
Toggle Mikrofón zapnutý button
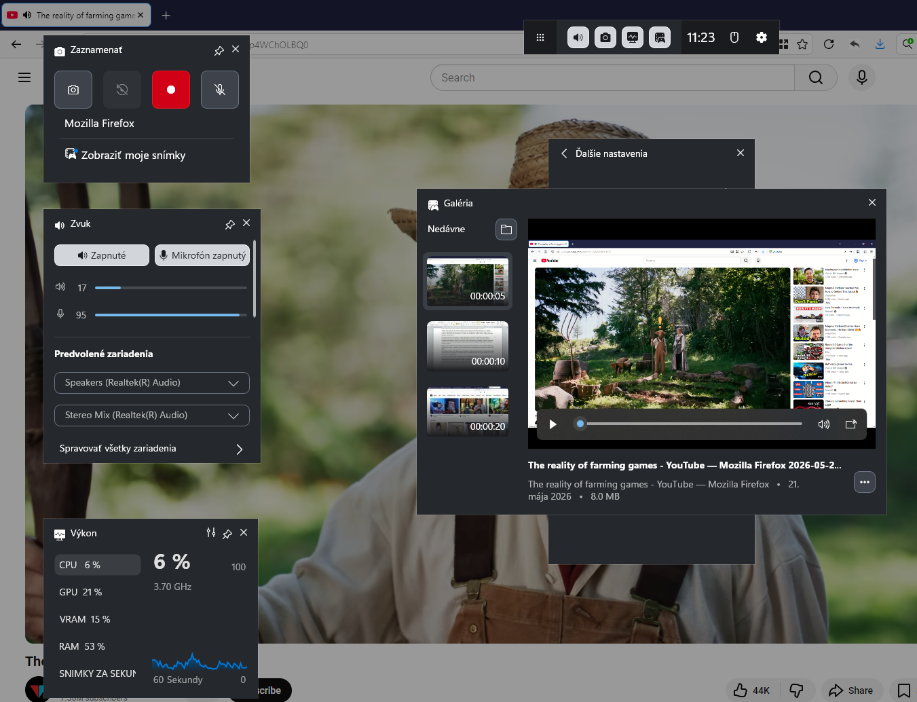click(202, 255)
